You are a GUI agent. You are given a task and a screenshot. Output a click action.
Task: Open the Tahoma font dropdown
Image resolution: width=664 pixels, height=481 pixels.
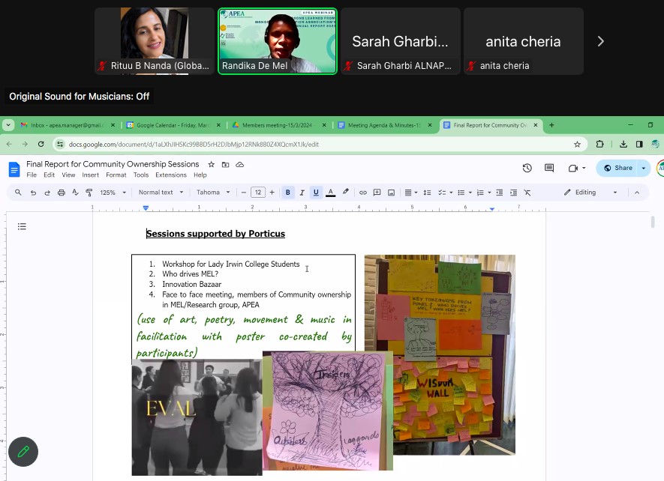[x=213, y=193]
